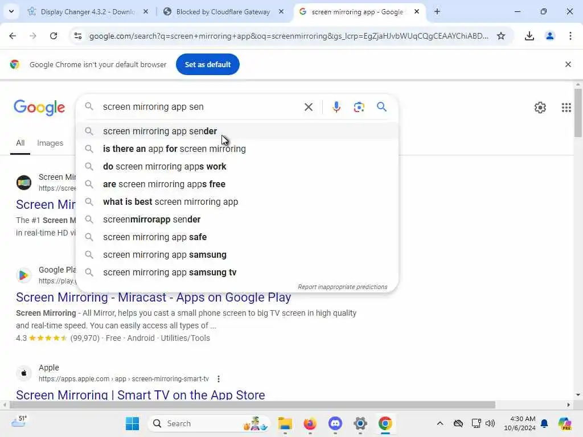Open File Explorer from taskbar
The height and width of the screenshot is (437, 583).
285,423
